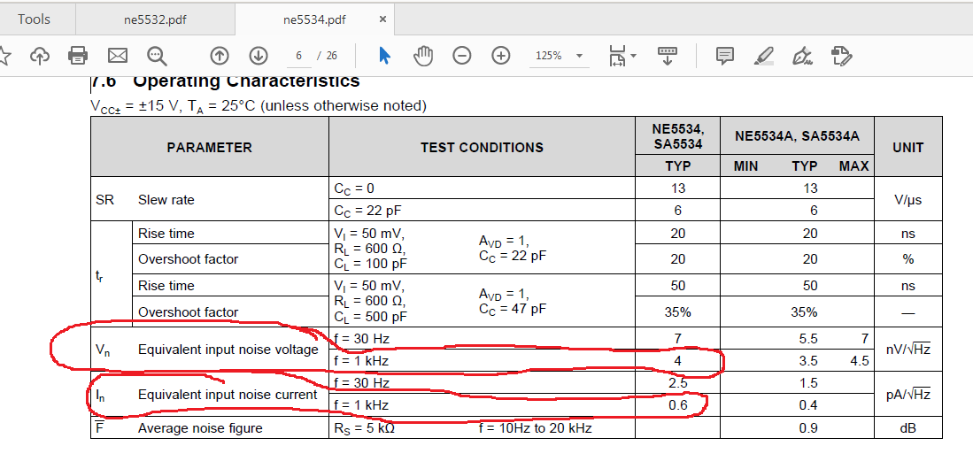The image size is (973, 469).
Task: Click the 'V/μs' unit cell
Action: point(908,200)
